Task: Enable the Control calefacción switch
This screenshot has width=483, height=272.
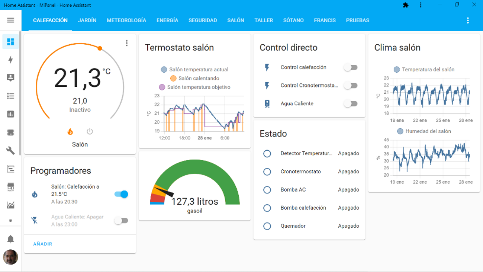Action: tap(350, 67)
